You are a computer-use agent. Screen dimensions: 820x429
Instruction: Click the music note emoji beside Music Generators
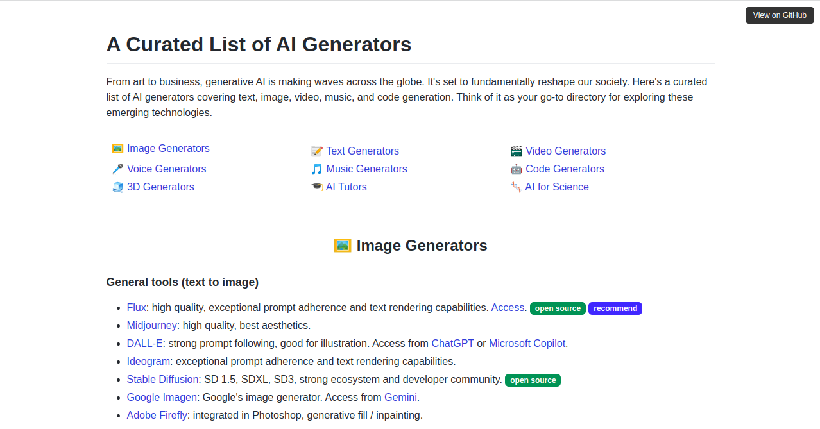pyautogui.click(x=316, y=169)
